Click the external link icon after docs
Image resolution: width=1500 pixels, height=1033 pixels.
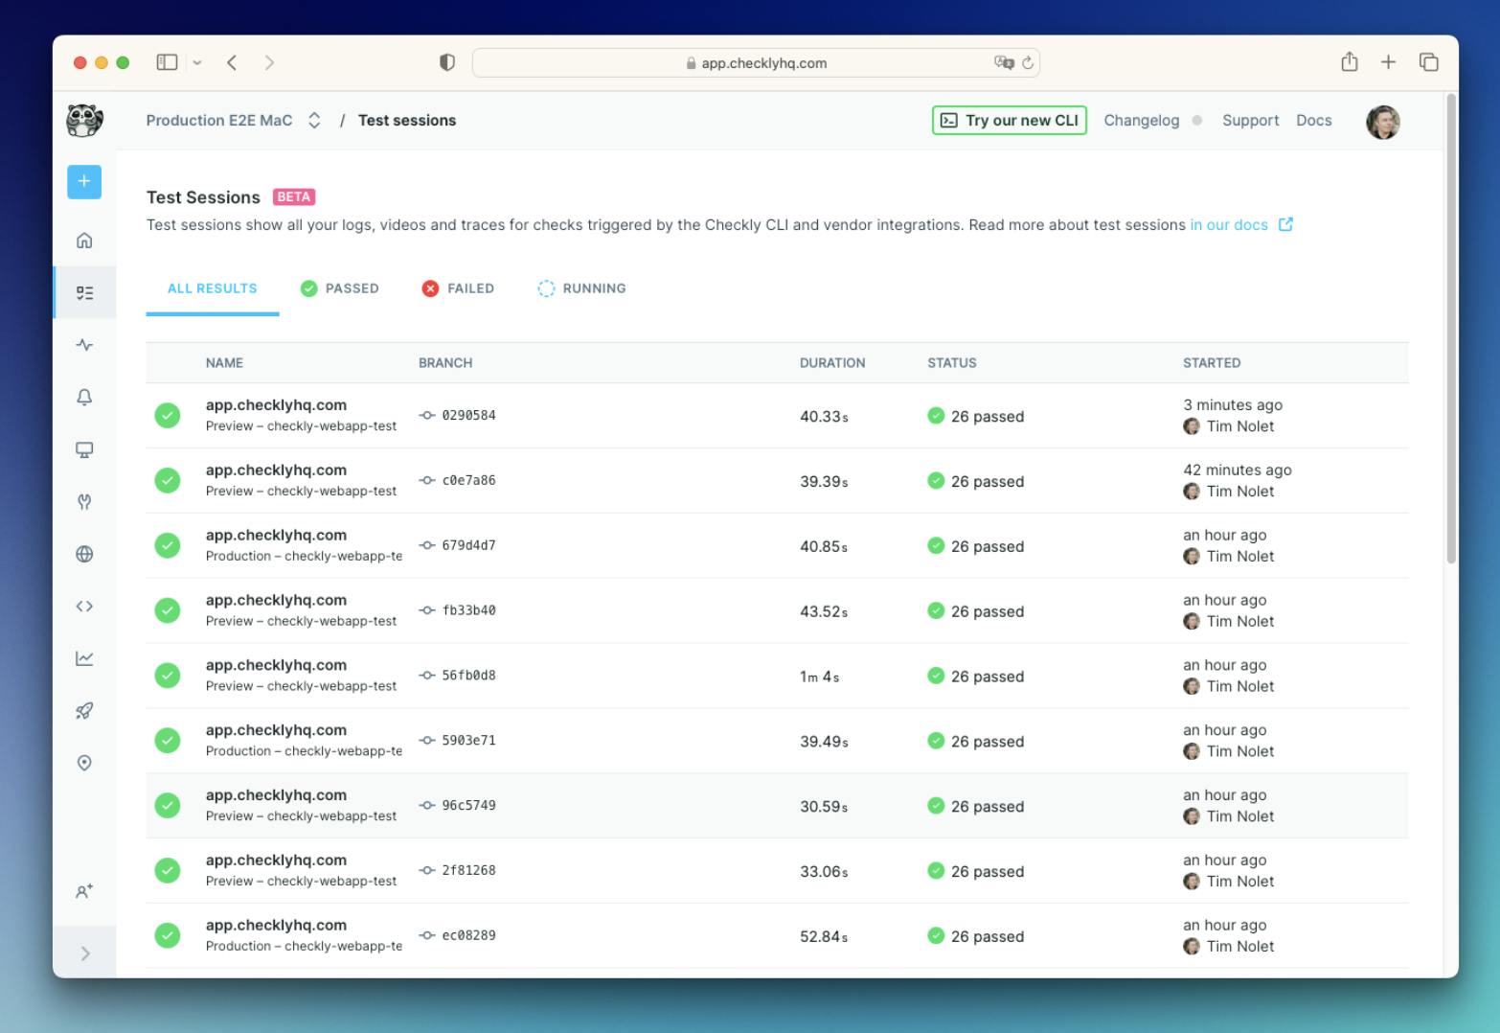1285,224
